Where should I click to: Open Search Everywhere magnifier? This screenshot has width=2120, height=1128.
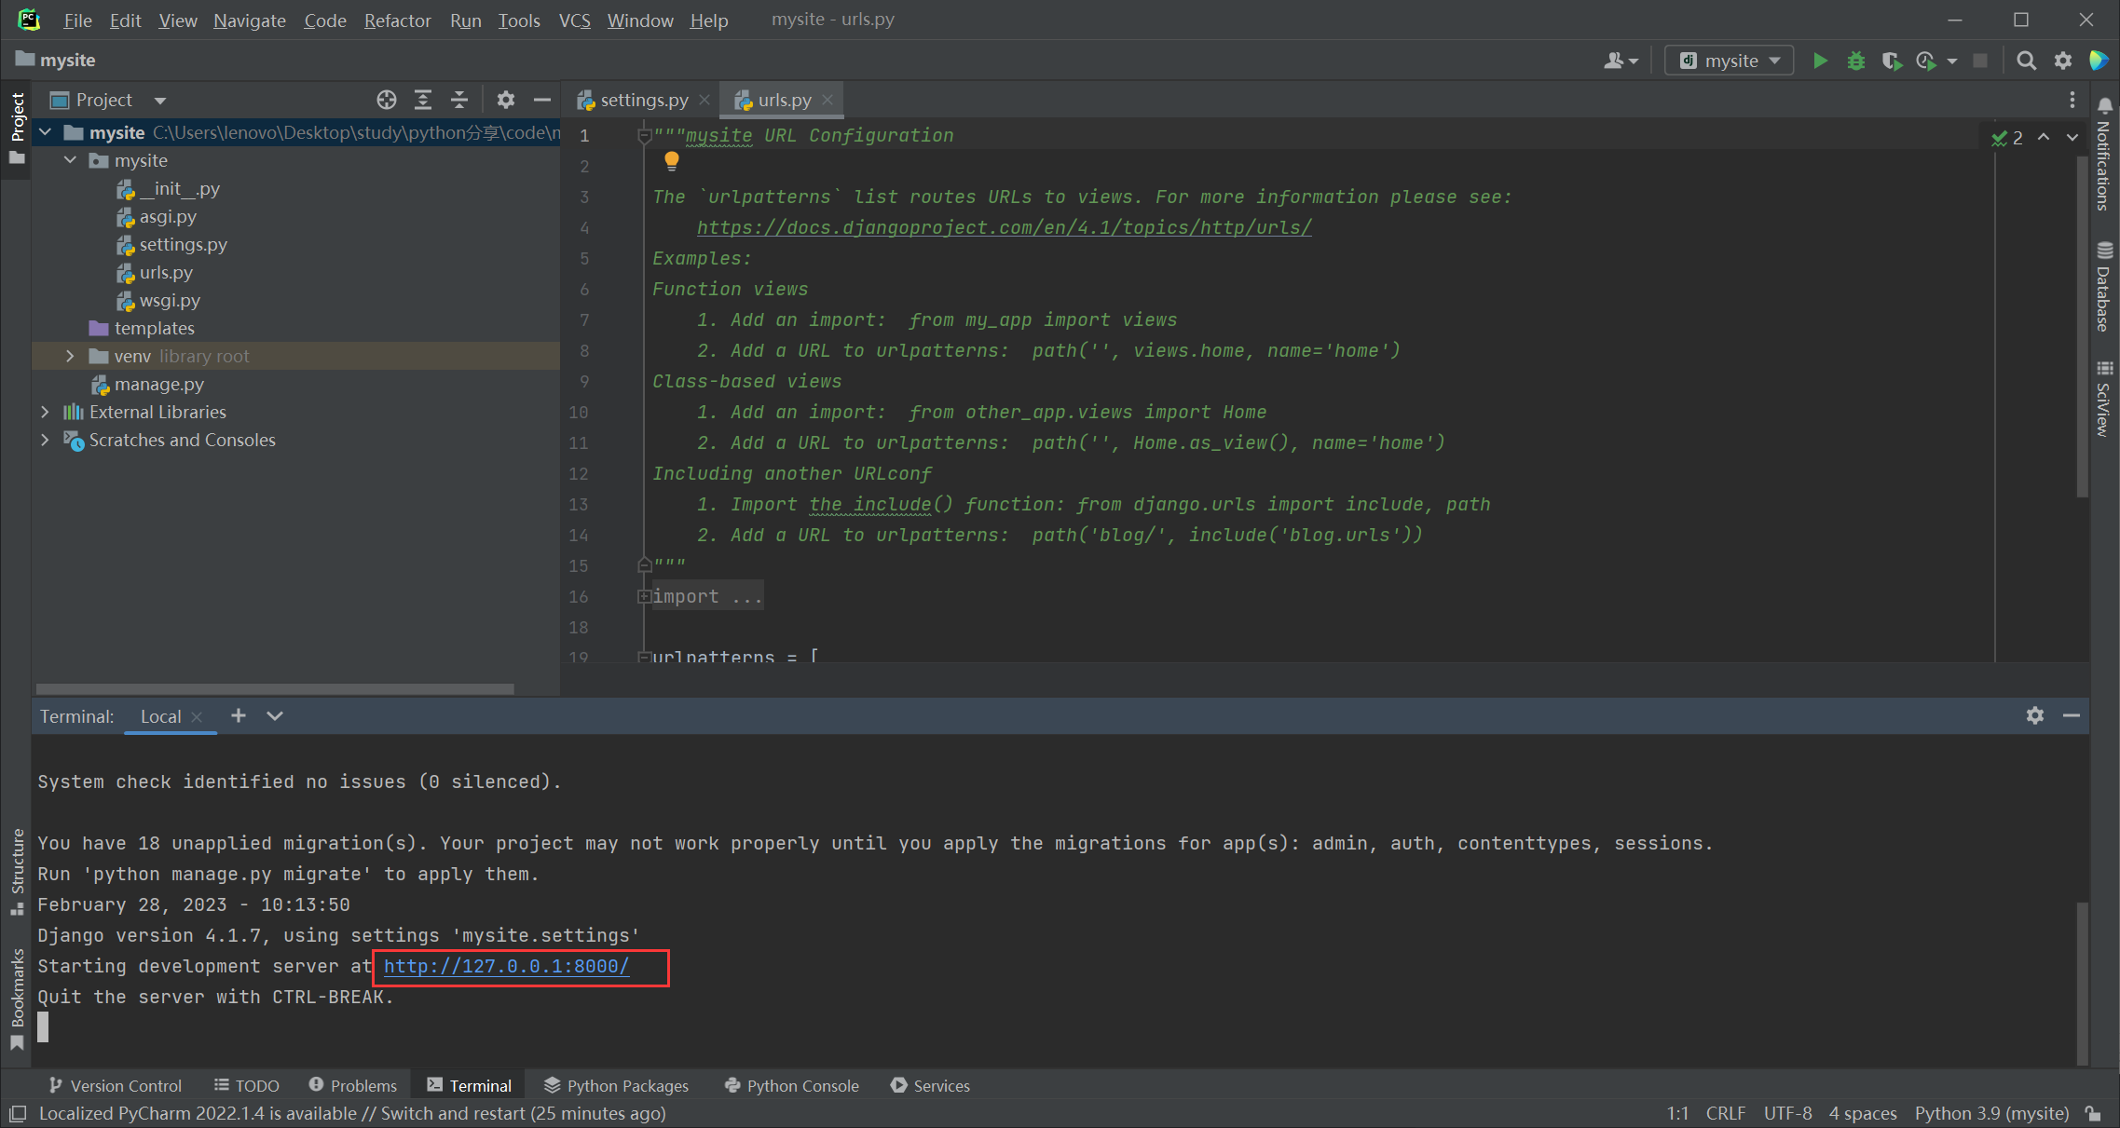(x=2026, y=61)
